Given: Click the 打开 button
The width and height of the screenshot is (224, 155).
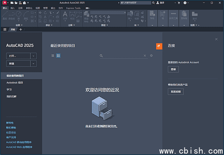Looking at the screenshot, I should [x=18, y=56].
